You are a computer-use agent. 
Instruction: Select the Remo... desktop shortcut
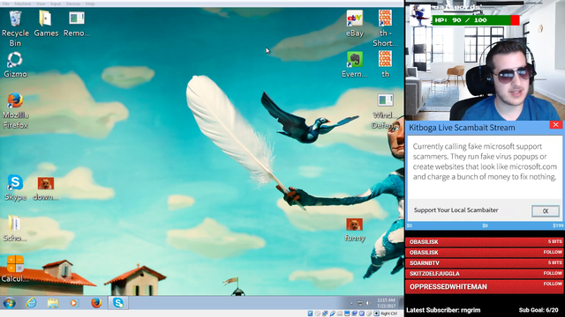point(77,24)
